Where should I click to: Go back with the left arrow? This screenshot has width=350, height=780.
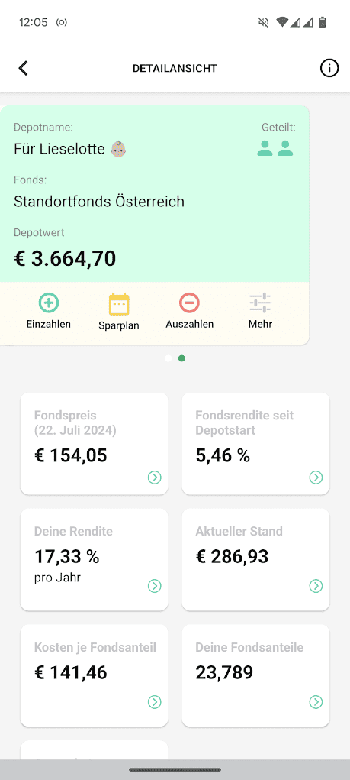pos(24,68)
